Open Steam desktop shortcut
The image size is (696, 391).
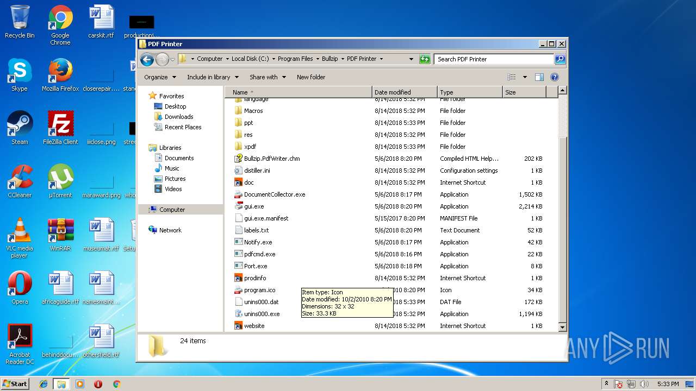click(20, 129)
